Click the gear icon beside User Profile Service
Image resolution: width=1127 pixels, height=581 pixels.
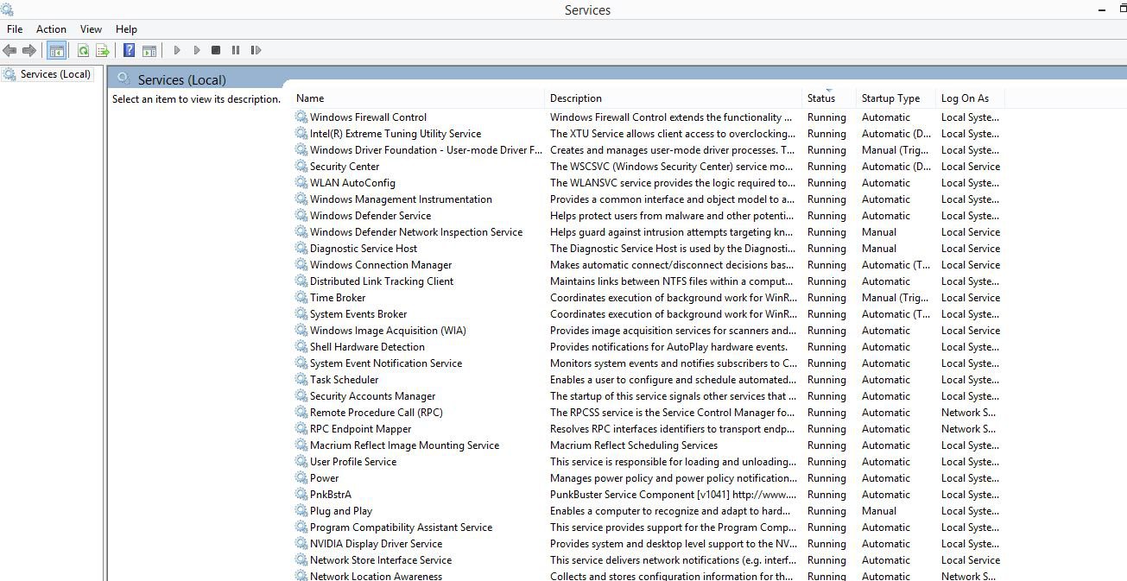[301, 462]
